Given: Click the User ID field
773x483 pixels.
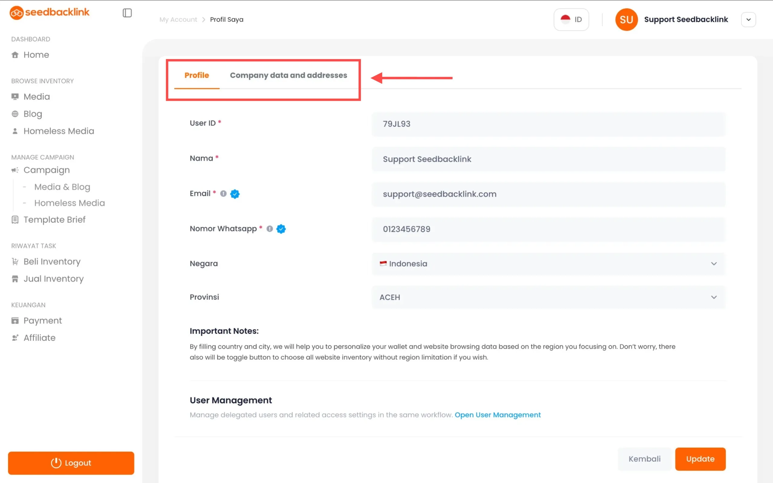Looking at the screenshot, I should 548,124.
